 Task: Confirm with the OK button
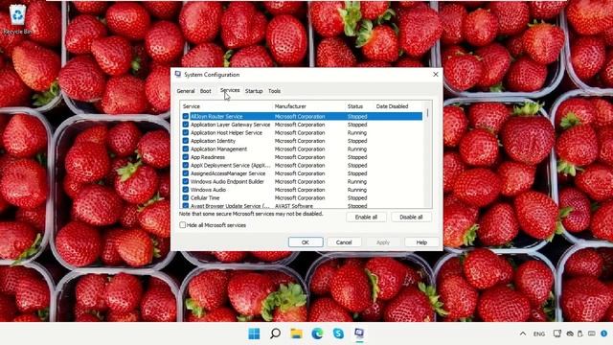pyautogui.click(x=306, y=242)
